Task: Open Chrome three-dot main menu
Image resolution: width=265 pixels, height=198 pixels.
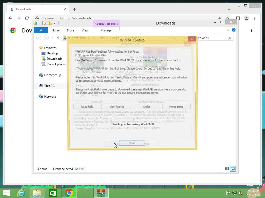Action: (255, 18)
